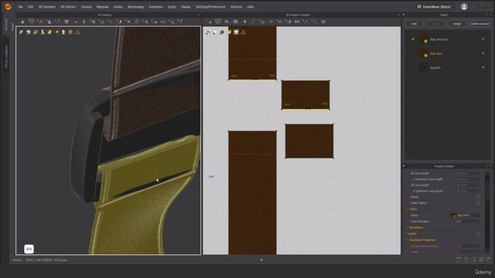The height and width of the screenshot is (278, 495).
Task: Click the white avatar figure icon in 3D viewport
Action: click(x=43, y=32)
